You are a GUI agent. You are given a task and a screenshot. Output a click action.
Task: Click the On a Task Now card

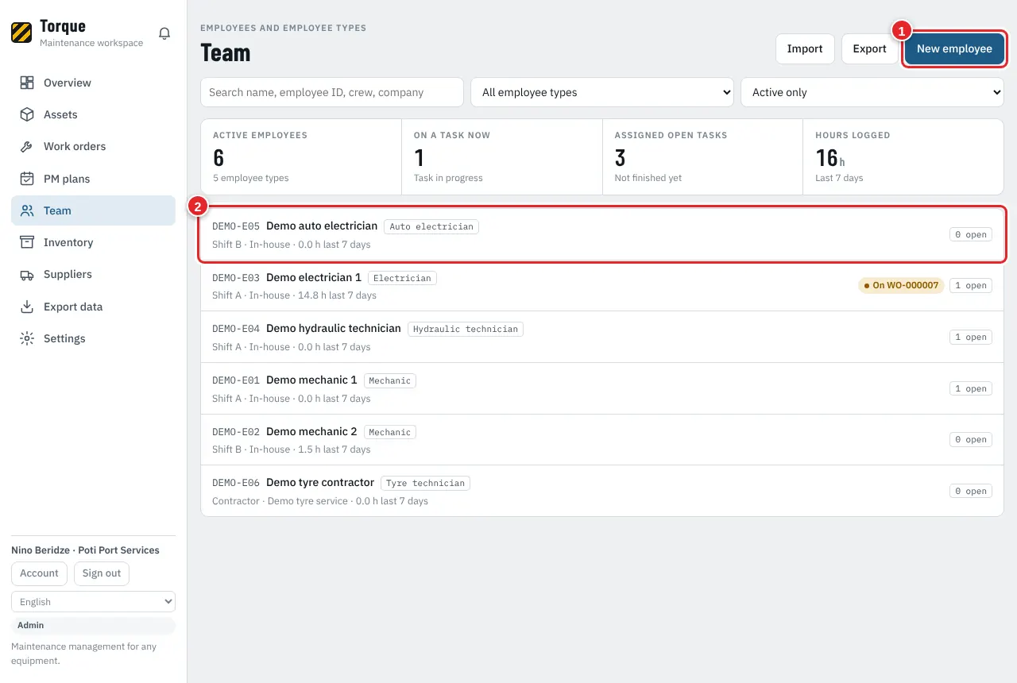click(x=502, y=157)
